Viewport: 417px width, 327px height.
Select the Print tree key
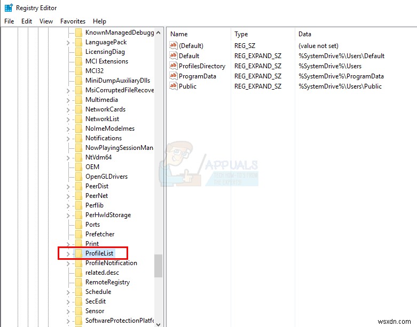92,244
